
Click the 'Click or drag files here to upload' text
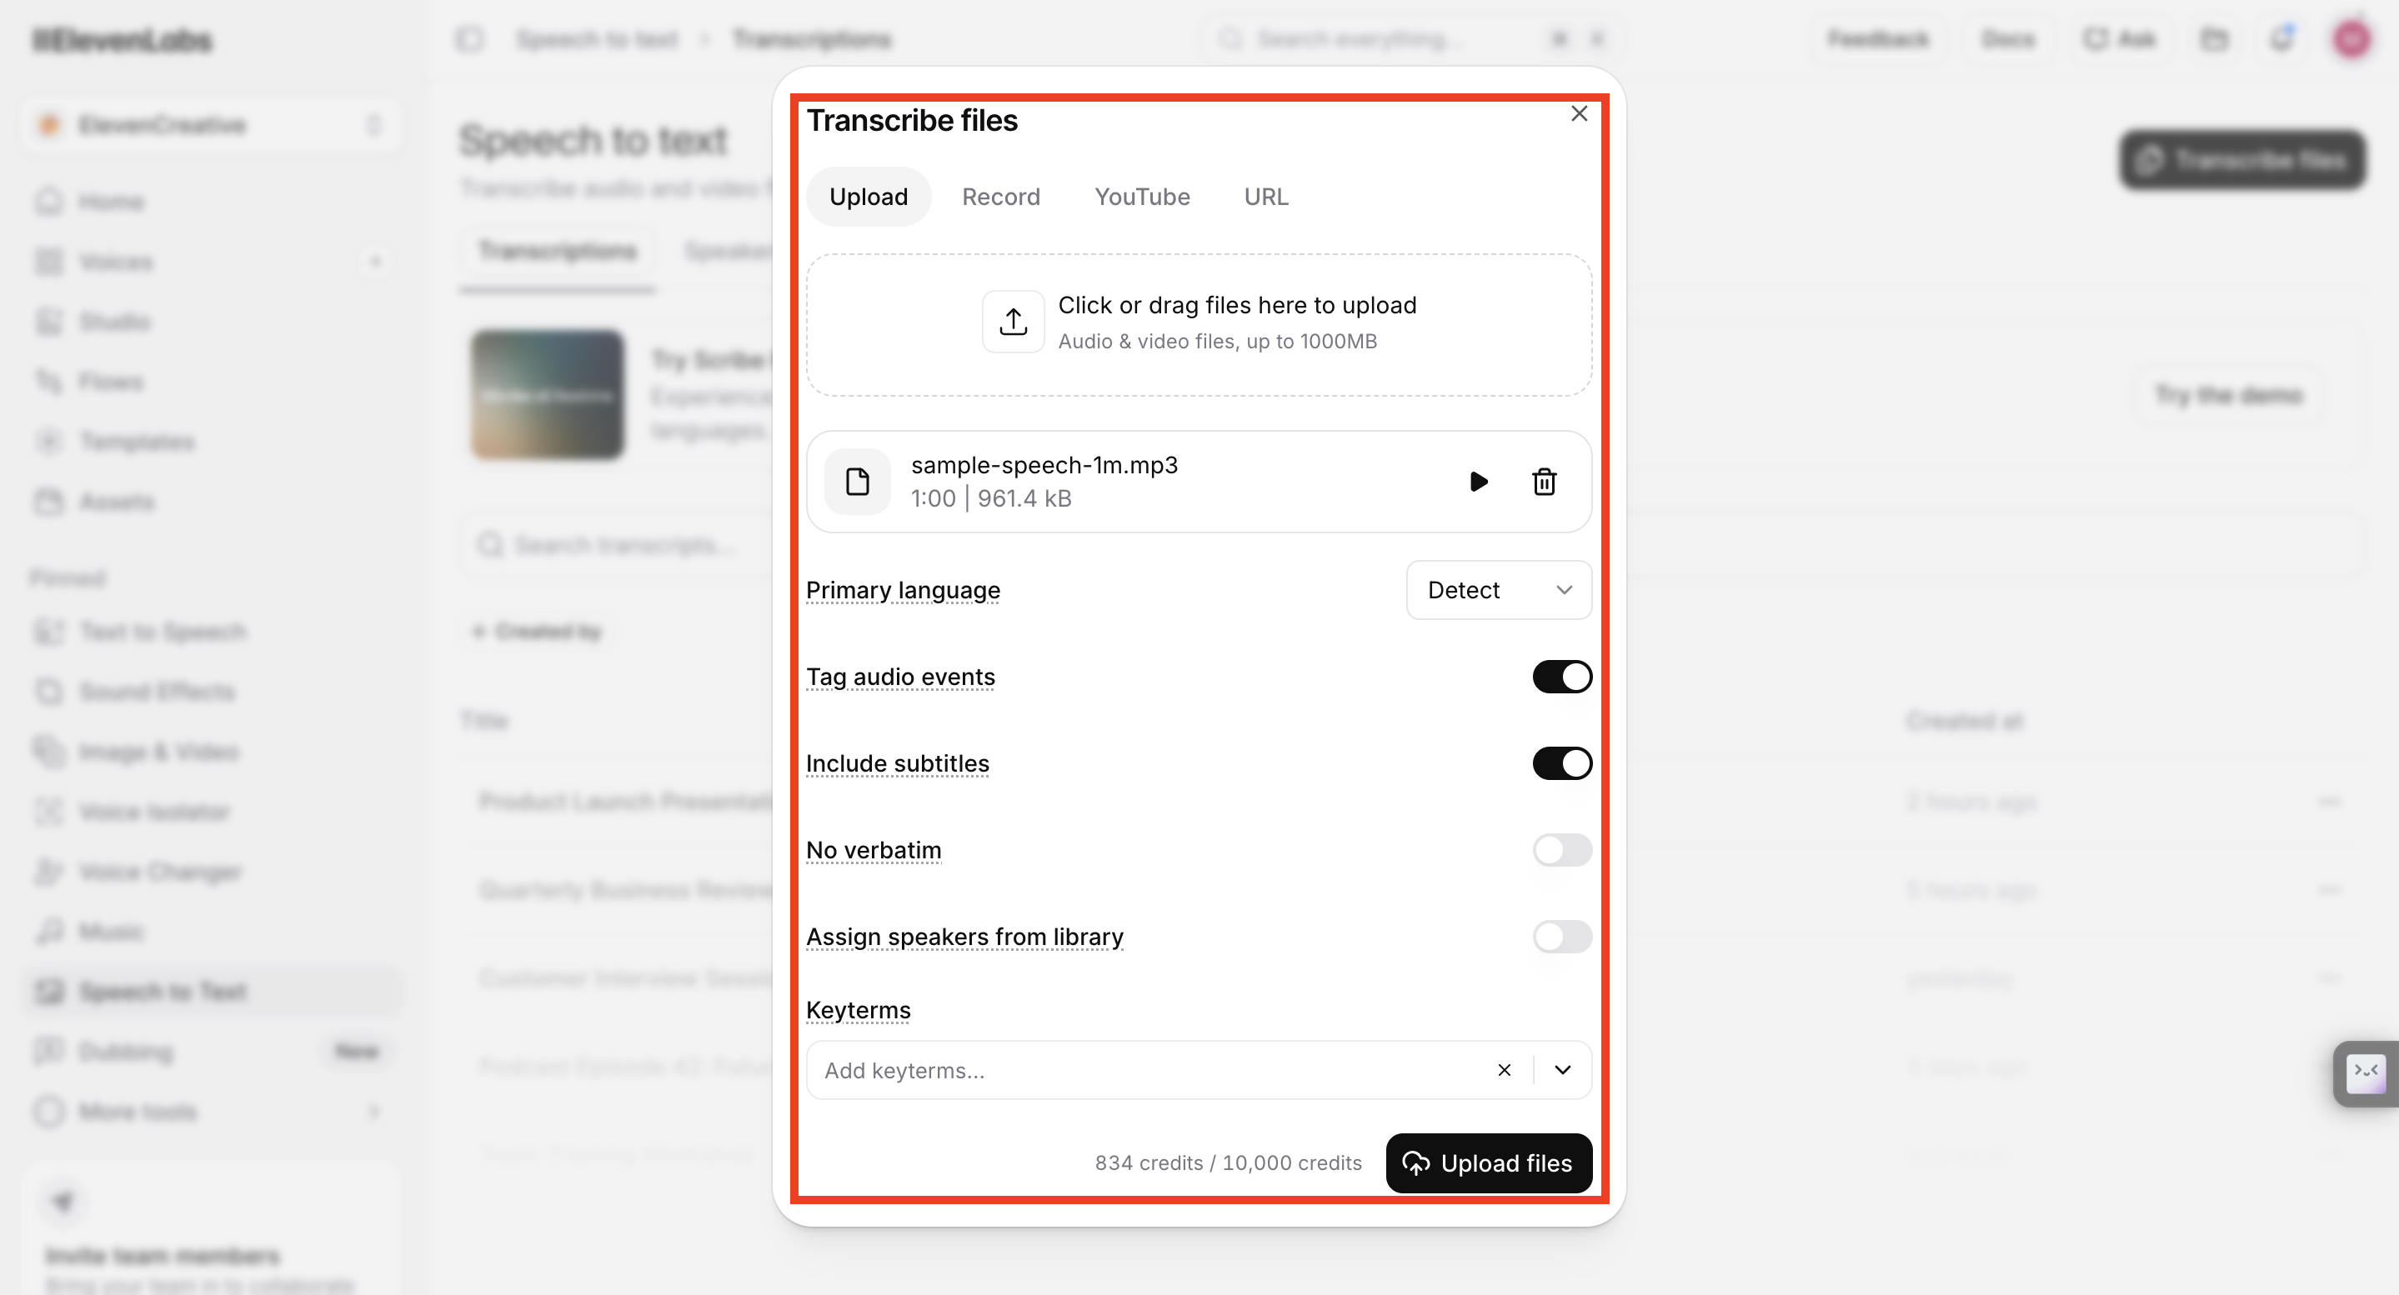(1237, 305)
